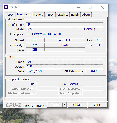117x123 pixels.
Task: Click the empty Side Band Addressing field
Action: tap(48, 93)
